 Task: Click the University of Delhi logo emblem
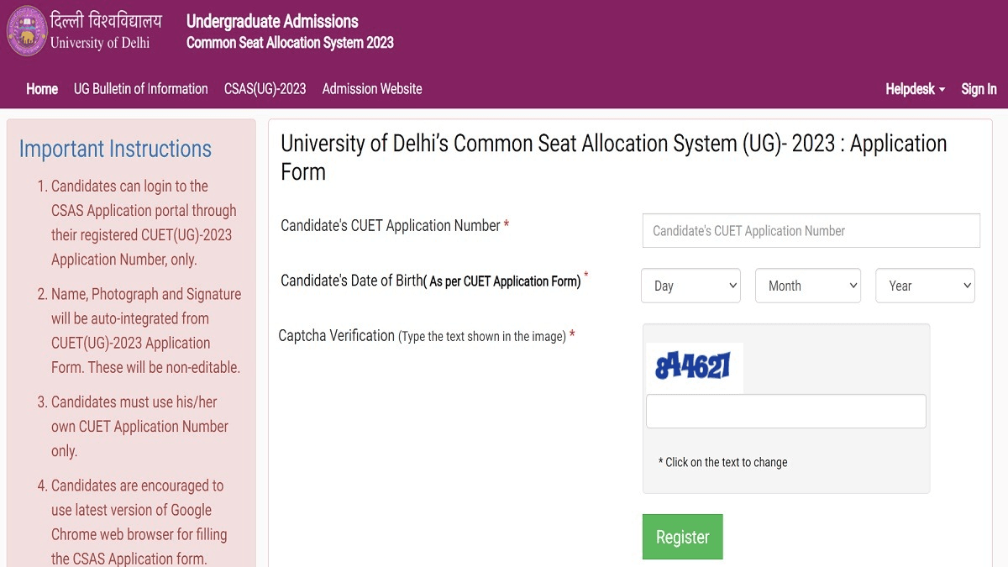click(x=26, y=31)
